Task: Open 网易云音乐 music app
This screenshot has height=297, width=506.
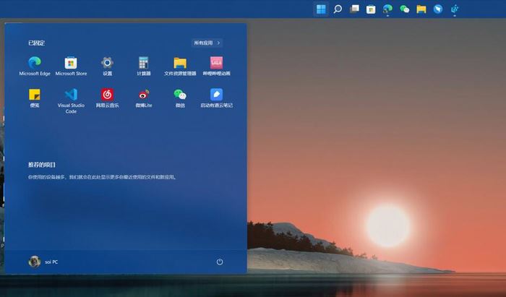Action: (107, 95)
